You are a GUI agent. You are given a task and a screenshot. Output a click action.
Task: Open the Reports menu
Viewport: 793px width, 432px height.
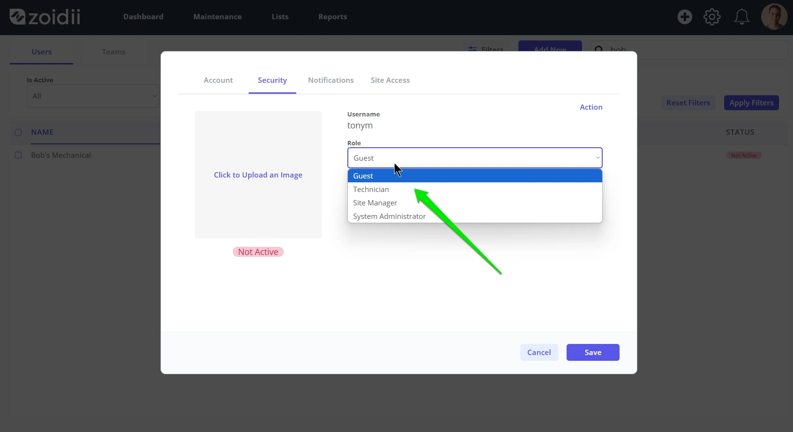click(x=332, y=17)
